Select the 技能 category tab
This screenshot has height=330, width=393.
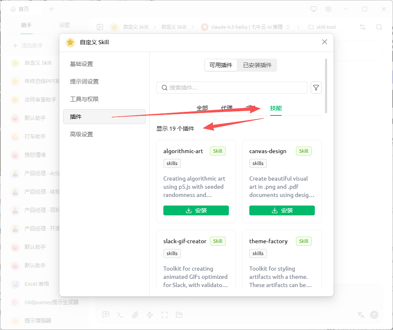click(x=276, y=108)
